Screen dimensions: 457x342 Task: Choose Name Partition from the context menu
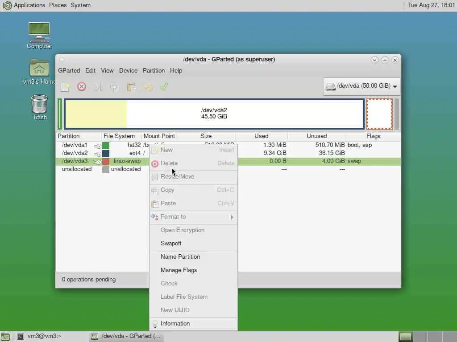[x=194, y=257]
